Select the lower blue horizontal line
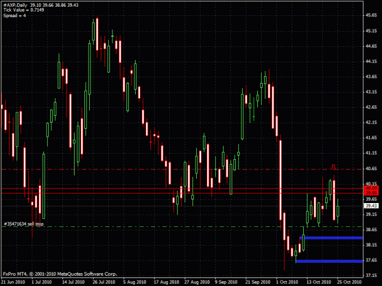 pyautogui.click(x=329, y=261)
